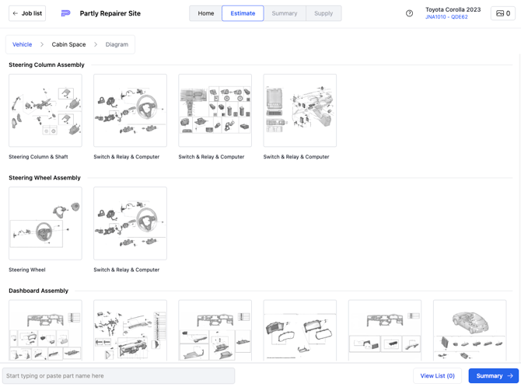Open the car body Dashboard diagram thumbnail
Screen dimensions: 521x387
coord(469,331)
